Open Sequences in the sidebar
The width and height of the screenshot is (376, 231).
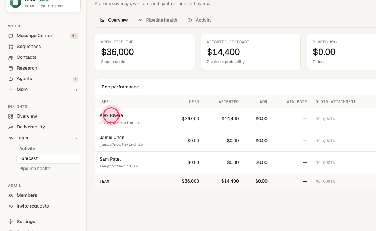pyautogui.click(x=43, y=47)
